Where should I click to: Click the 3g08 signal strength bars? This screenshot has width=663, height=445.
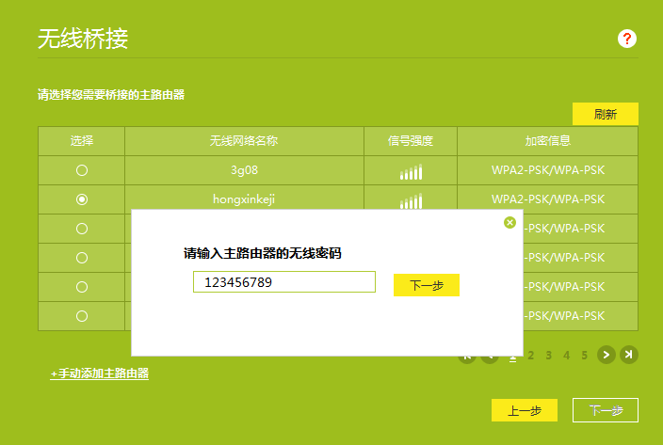(411, 172)
